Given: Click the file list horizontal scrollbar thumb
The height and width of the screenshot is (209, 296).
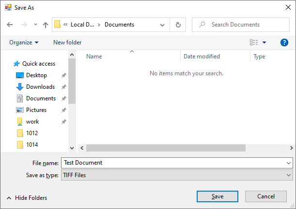Looking at the screenshot, I should pos(166,148).
